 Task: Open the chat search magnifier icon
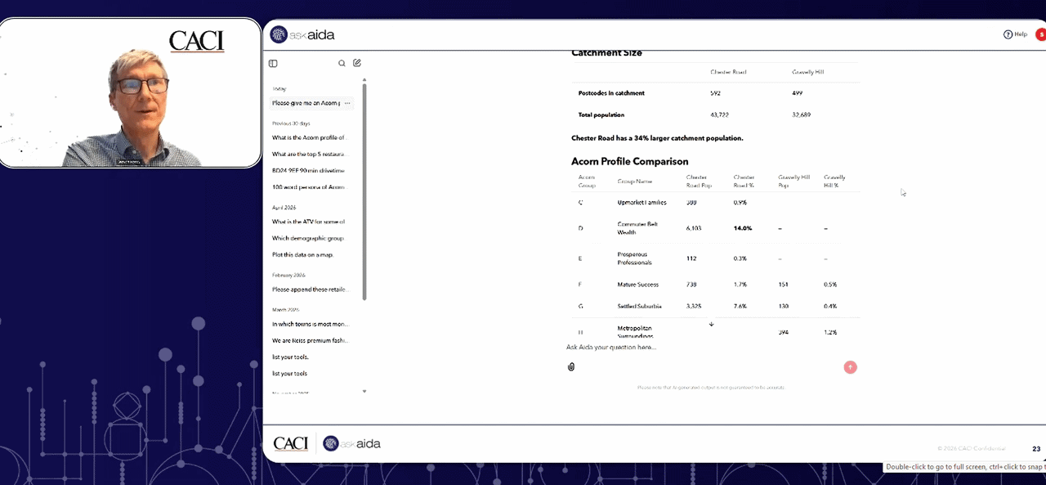[342, 63]
